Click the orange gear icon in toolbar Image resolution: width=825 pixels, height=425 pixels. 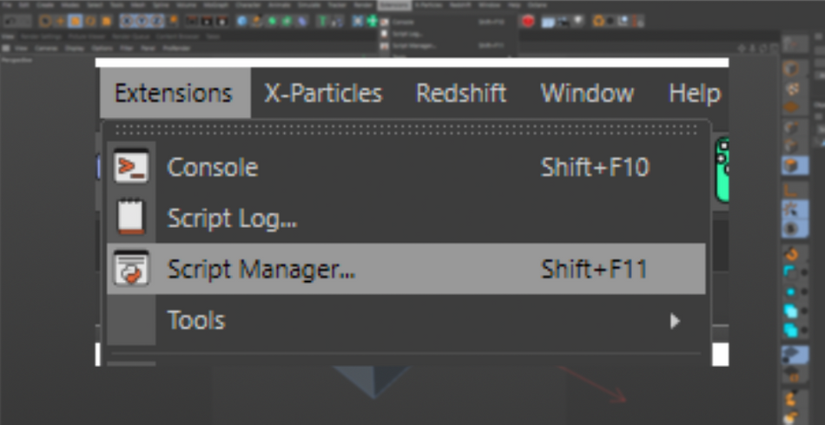click(598, 21)
